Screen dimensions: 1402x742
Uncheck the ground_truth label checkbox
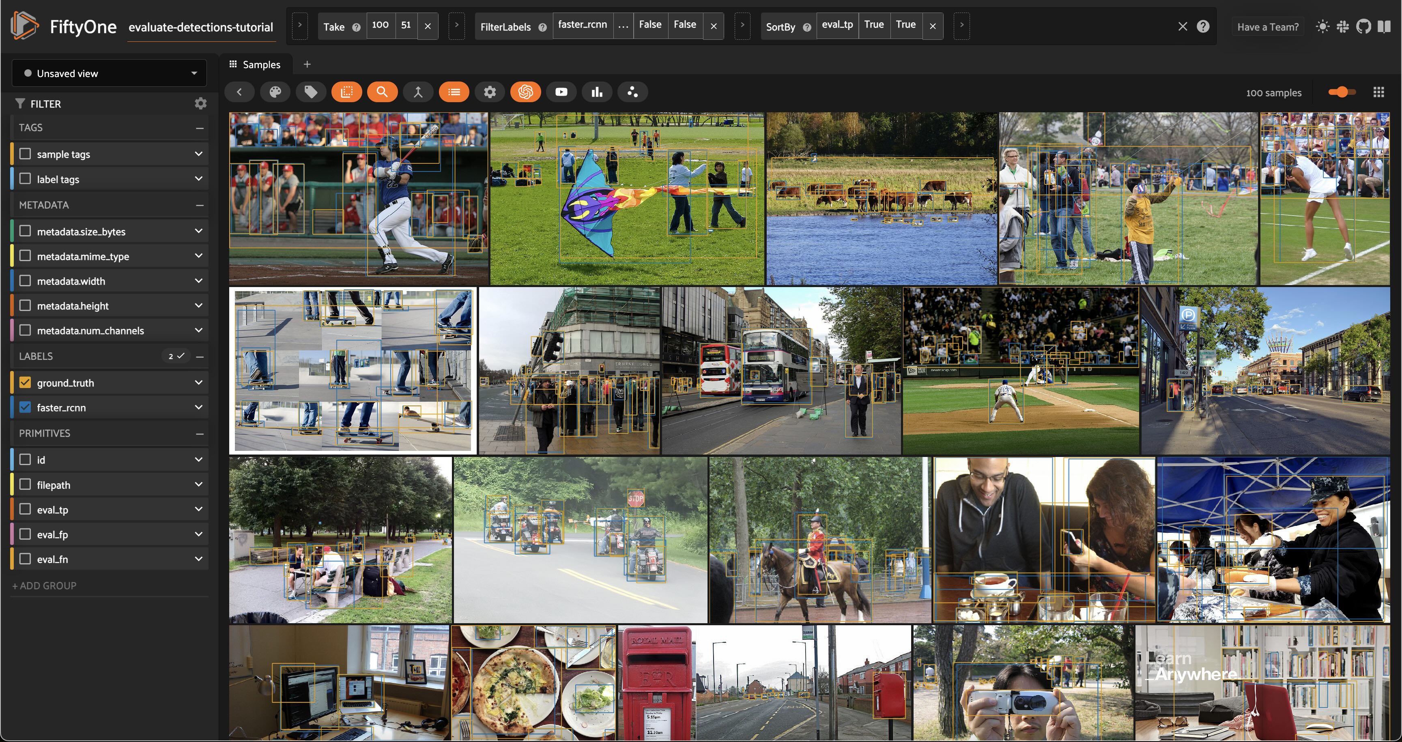pyautogui.click(x=25, y=382)
